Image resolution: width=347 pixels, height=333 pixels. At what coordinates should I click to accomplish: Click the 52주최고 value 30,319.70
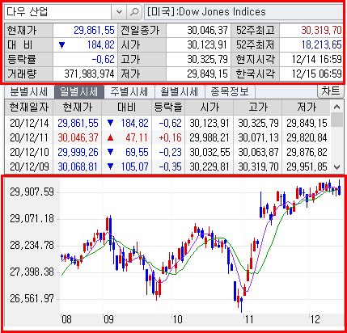click(321, 30)
